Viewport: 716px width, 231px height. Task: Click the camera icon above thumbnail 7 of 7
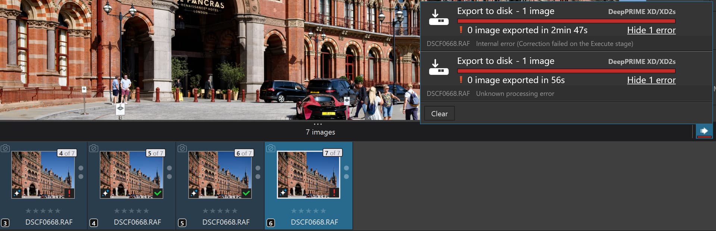(271, 148)
